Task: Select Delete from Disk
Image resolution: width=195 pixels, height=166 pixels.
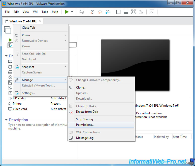Action: point(101,112)
